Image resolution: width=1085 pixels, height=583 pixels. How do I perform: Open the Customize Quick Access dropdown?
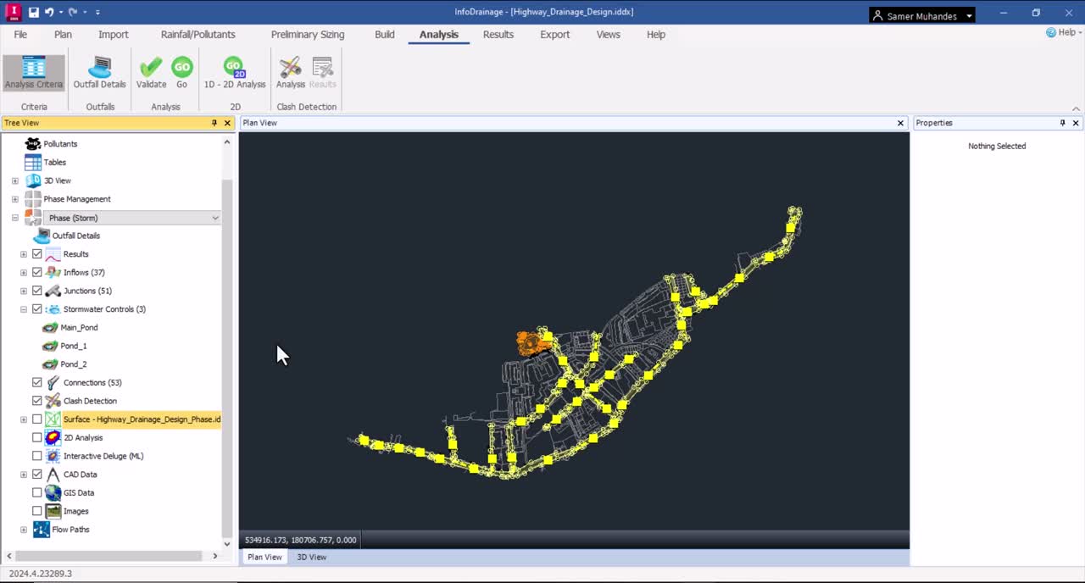[97, 12]
